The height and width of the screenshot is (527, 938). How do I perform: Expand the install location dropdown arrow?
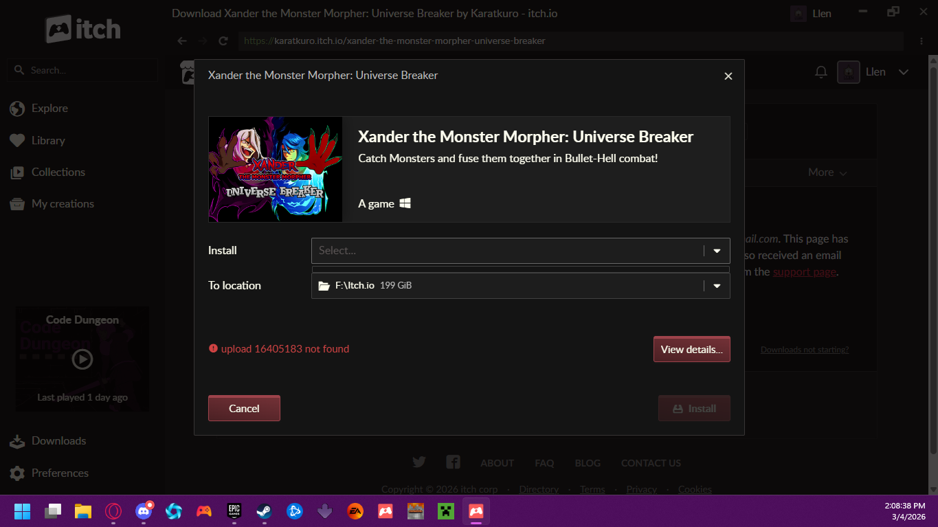(717, 286)
